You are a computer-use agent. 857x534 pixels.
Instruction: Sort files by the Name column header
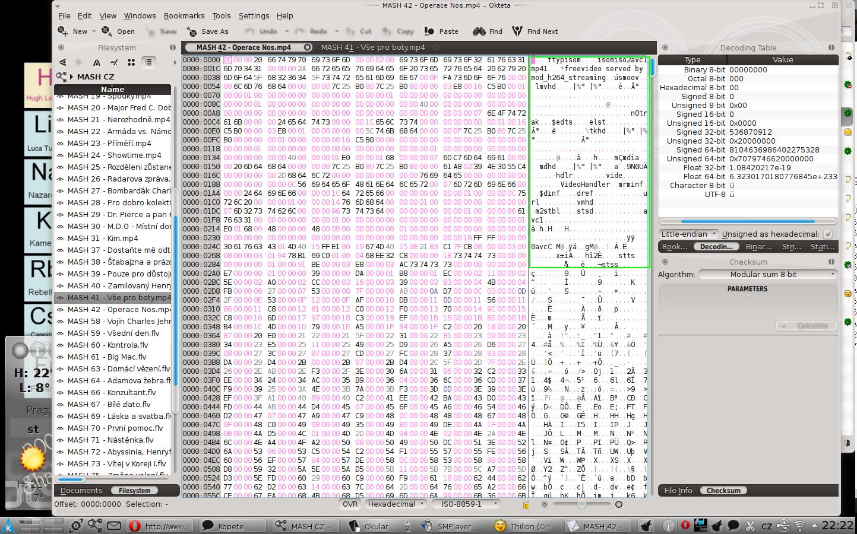[x=112, y=89]
